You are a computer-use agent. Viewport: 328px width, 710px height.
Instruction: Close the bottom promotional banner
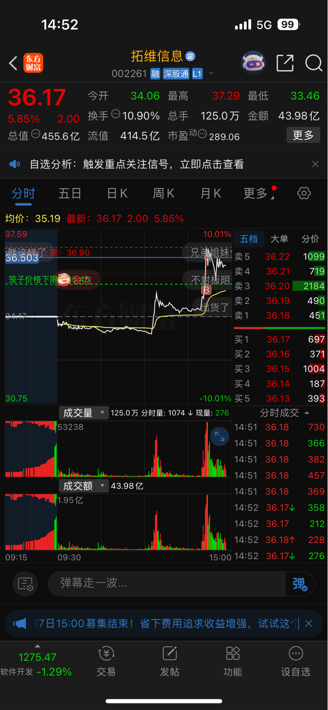pos(309,623)
